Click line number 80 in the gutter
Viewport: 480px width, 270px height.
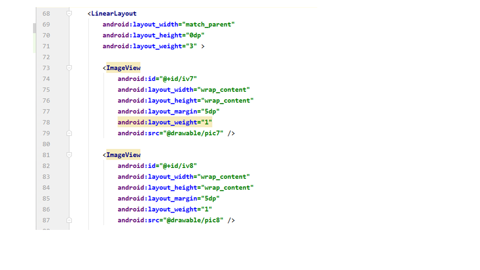(x=46, y=144)
